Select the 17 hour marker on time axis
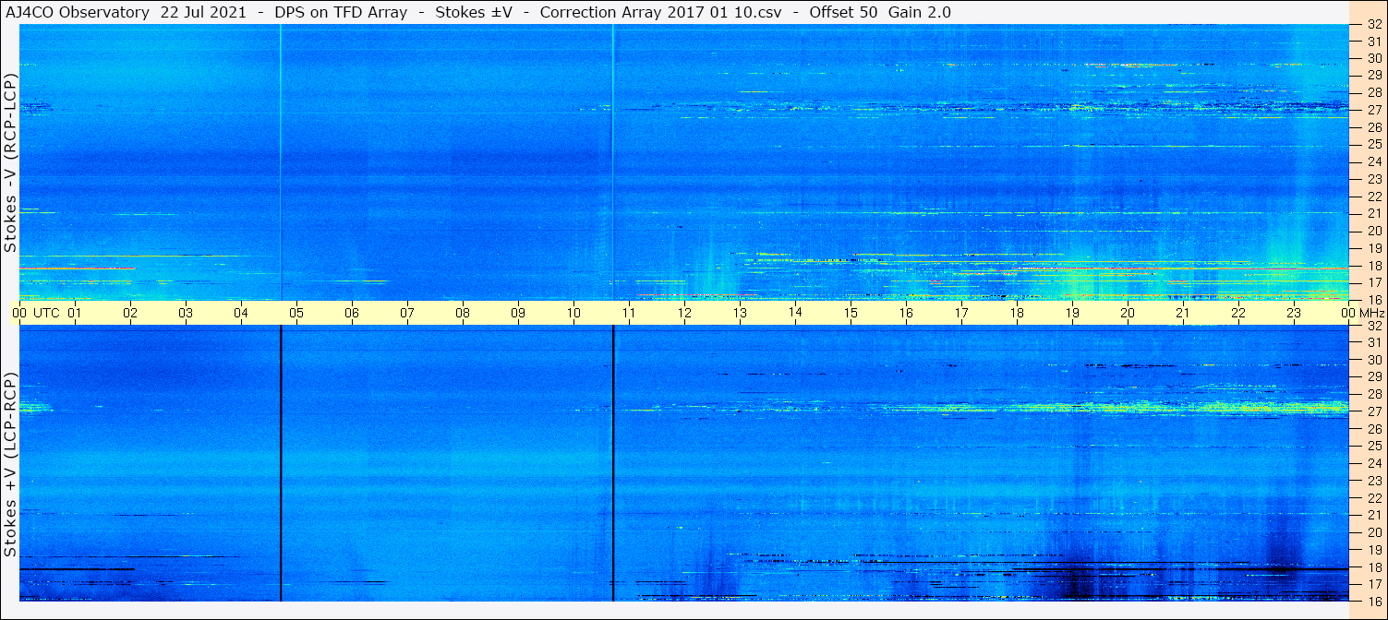The image size is (1388, 620). coord(961,314)
